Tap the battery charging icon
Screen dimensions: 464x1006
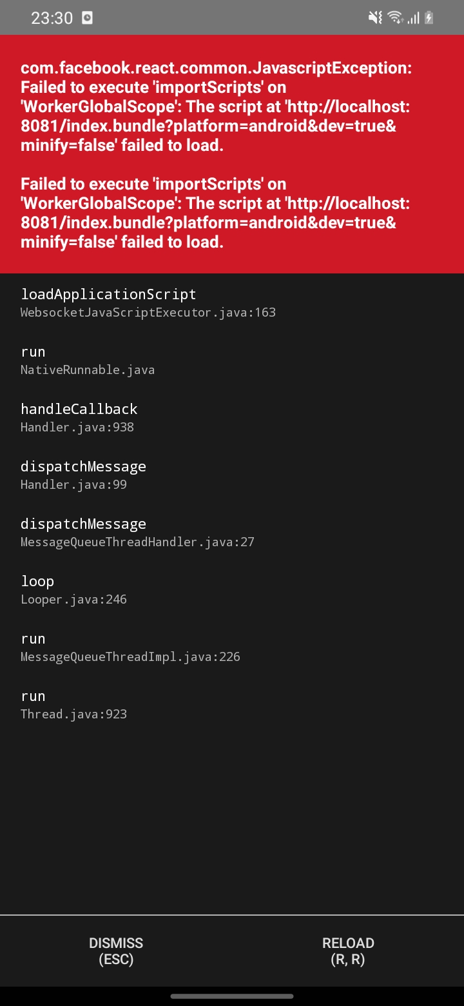[429, 18]
